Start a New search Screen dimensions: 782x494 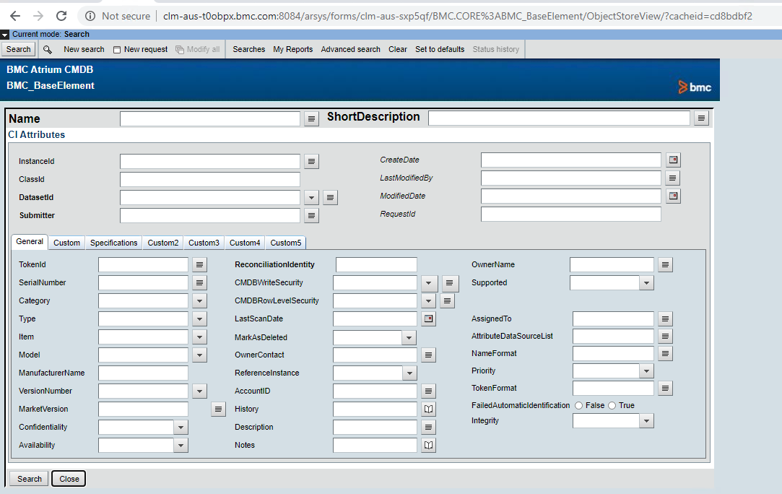tap(84, 49)
